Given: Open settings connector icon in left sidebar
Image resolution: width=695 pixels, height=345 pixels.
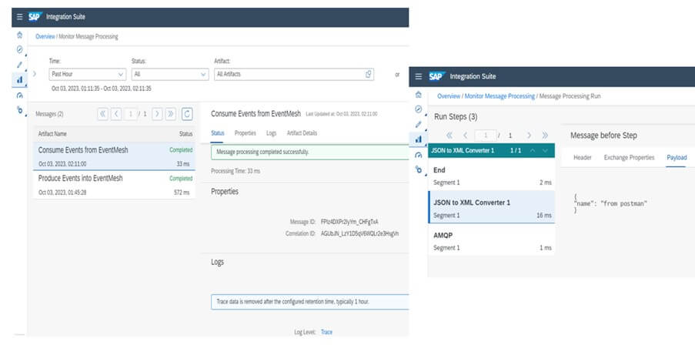Looking at the screenshot, I should tap(19, 109).
